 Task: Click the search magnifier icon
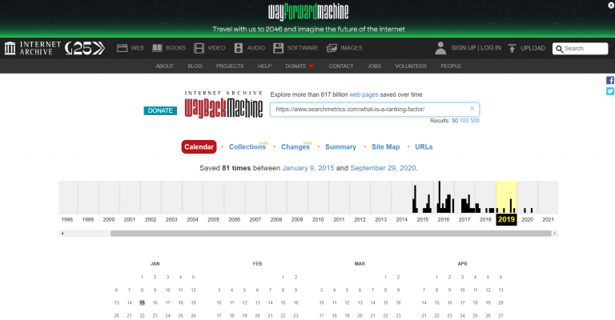[x=559, y=49]
